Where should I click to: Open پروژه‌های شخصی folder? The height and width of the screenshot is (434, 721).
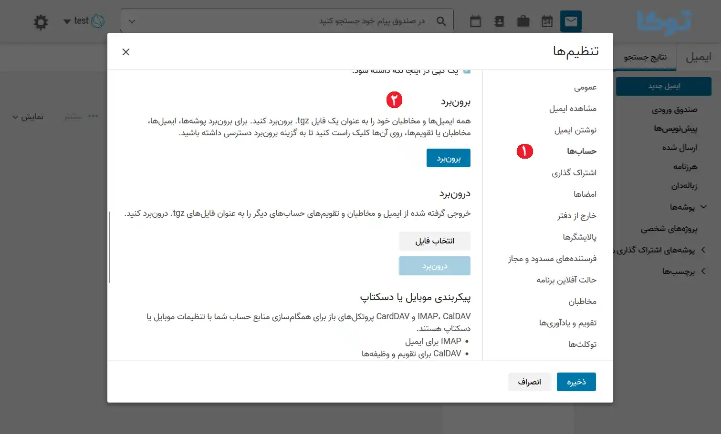point(669,229)
